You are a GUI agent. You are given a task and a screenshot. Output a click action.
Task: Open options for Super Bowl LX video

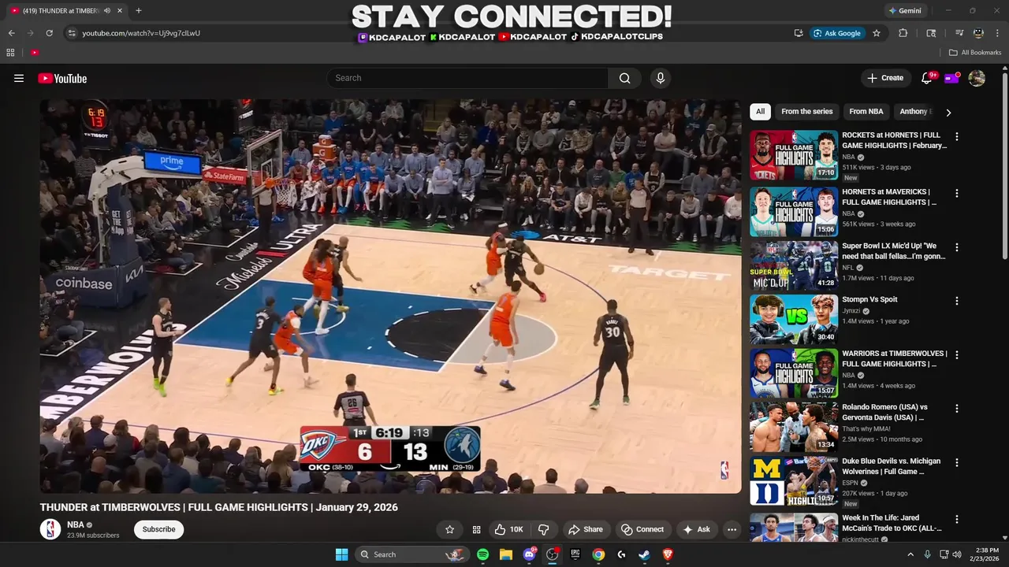[x=957, y=246]
